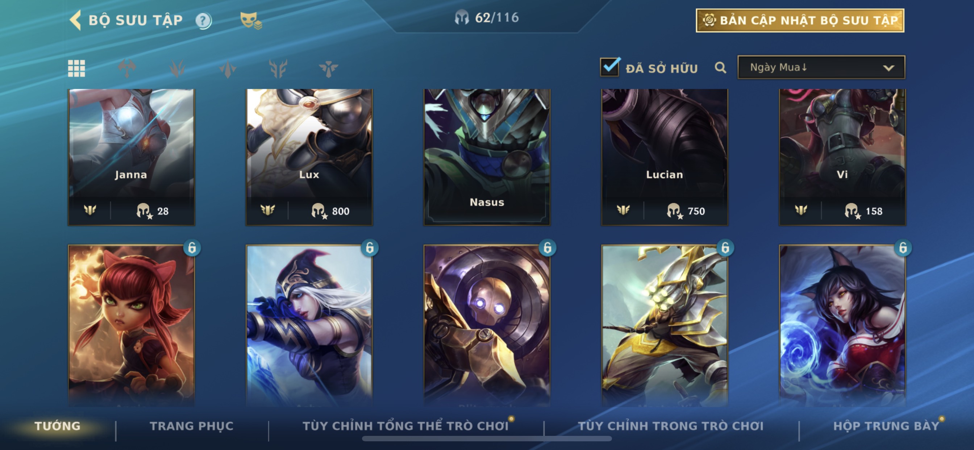
Task: Select the Nasus champion card
Action: pos(487,157)
